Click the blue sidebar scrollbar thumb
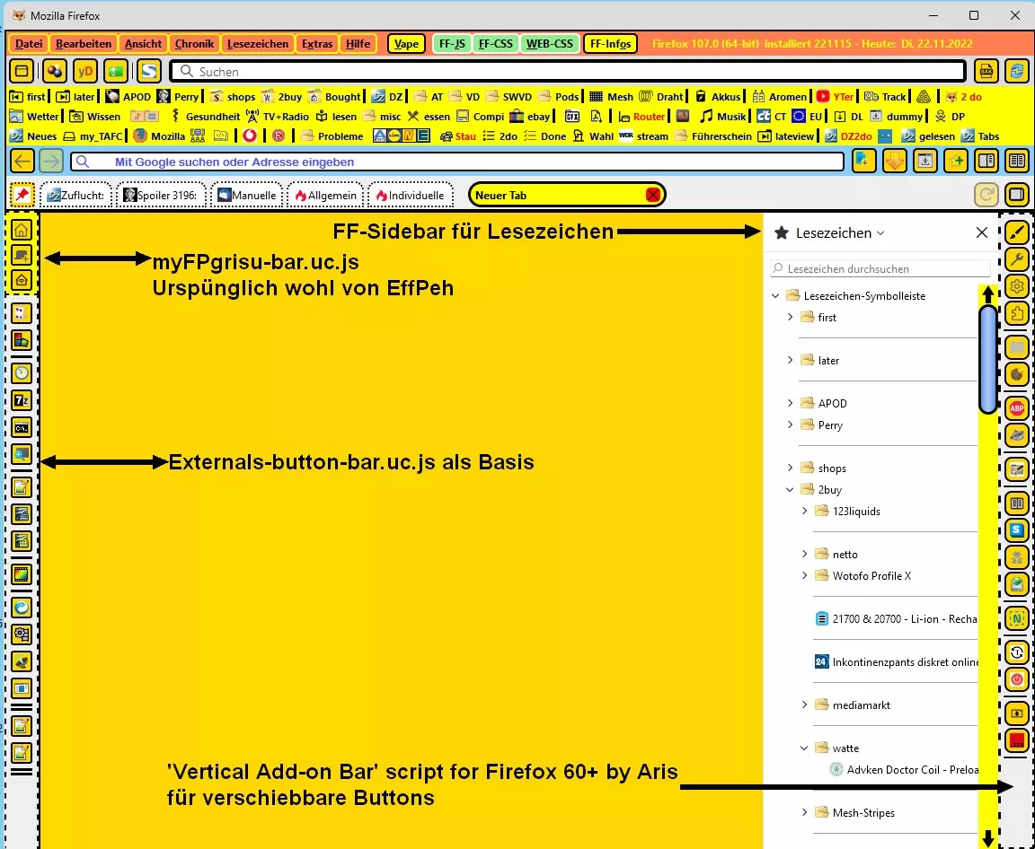The width and height of the screenshot is (1035, 849). [988, 359]
